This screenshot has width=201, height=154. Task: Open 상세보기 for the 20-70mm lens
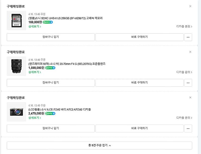coord(35,72)
